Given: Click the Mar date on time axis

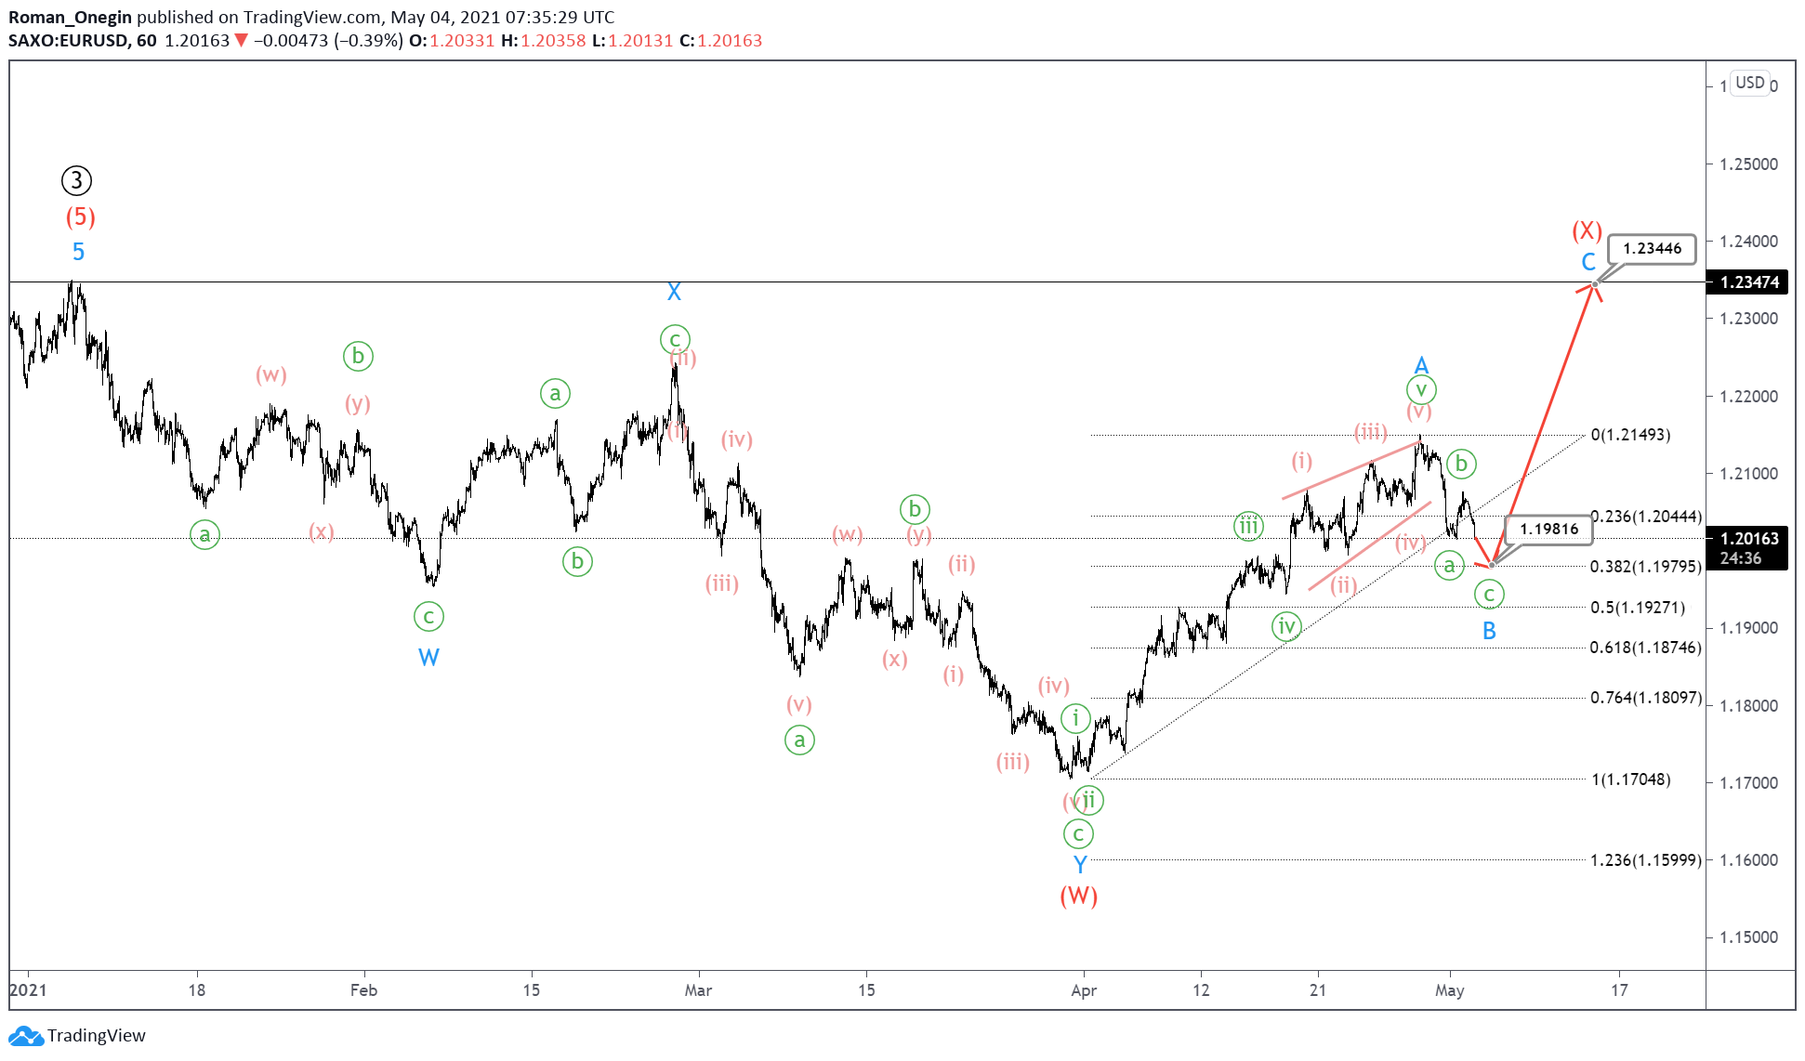Looking at the screenshot, I should click(x=698, y=990).
